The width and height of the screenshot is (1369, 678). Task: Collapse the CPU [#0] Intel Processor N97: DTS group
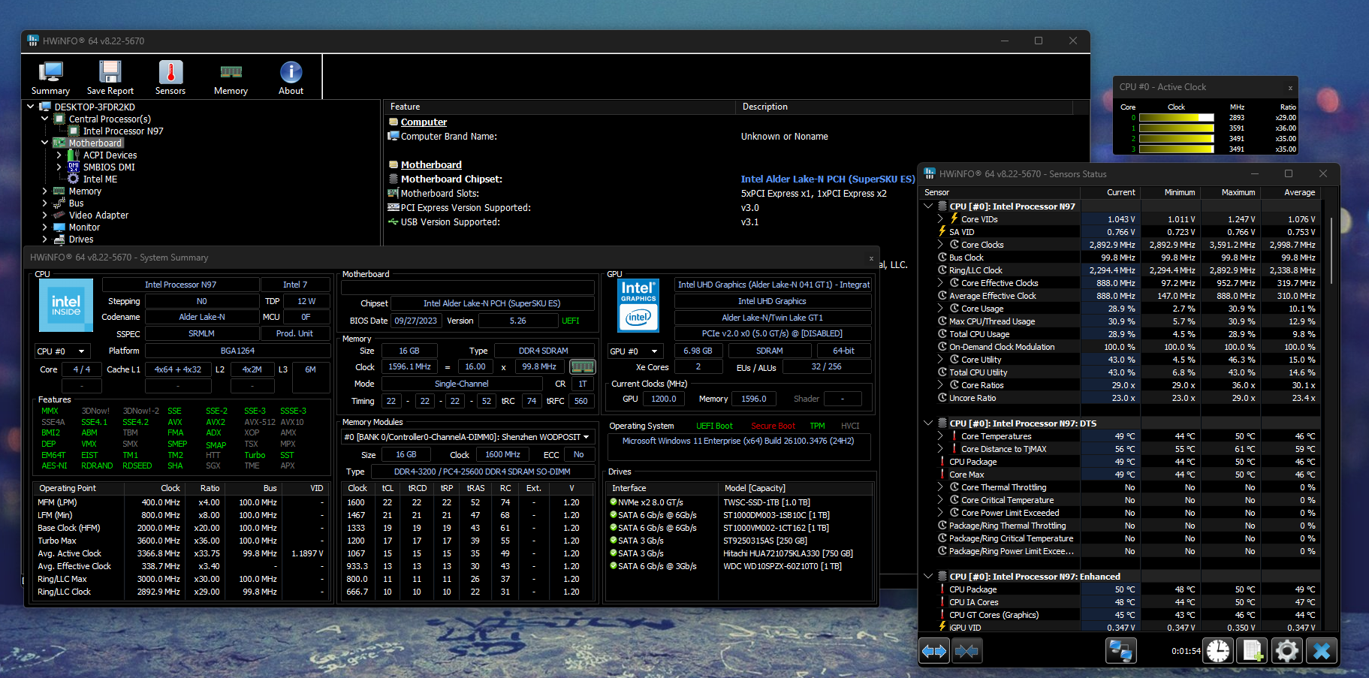click(929, 423)
